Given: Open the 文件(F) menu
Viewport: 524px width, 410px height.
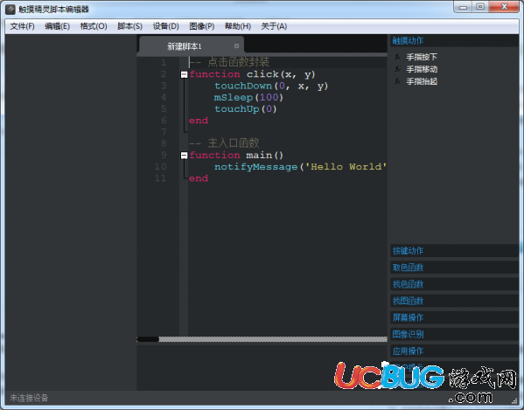Looking at the screenshot, I should coord(22,26).
